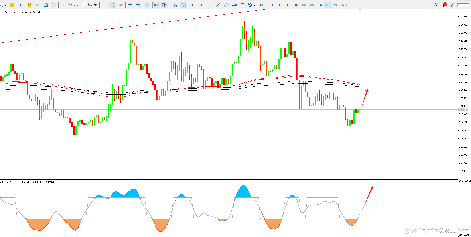471x237 pixels.
Task: Click the tile windows grid icon
Action: tap(147, 5)
